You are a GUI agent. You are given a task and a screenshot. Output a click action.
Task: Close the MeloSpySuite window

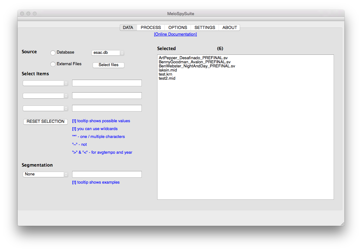coord(22,14)
